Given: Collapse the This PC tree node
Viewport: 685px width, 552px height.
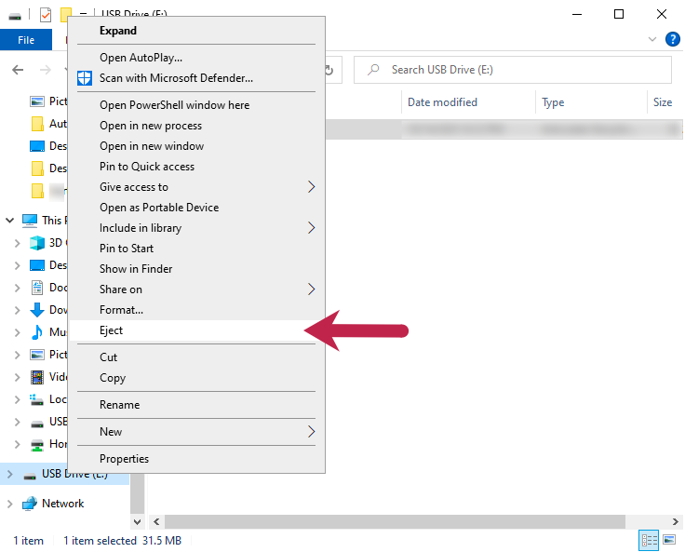Looking at the screenshot, I should [x=9, y=221].
